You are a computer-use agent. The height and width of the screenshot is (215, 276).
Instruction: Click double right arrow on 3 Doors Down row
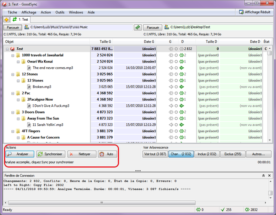click(x=182, y=112)
